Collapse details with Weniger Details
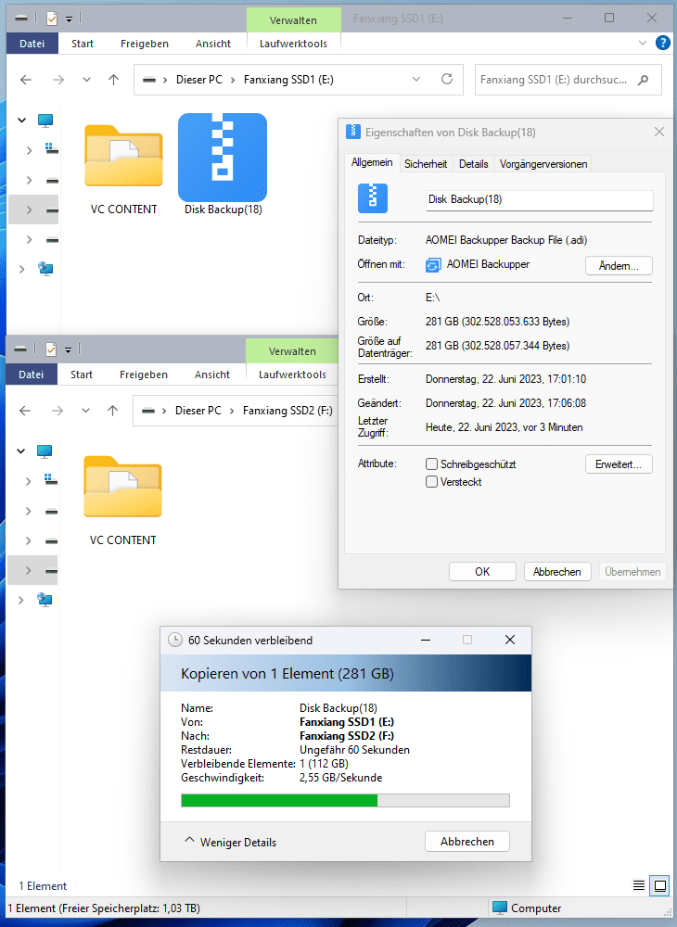This screenshot has width=677, height=927. pyautogui.click(x=231, y=842)
